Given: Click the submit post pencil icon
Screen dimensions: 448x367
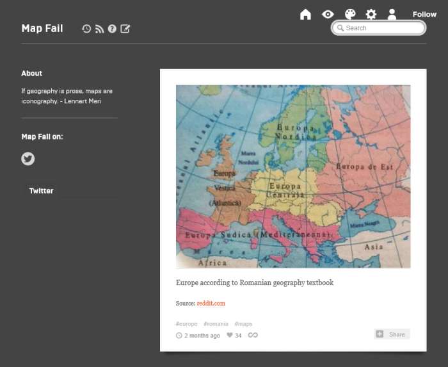Looking at the screenshot, I should 125,29.
